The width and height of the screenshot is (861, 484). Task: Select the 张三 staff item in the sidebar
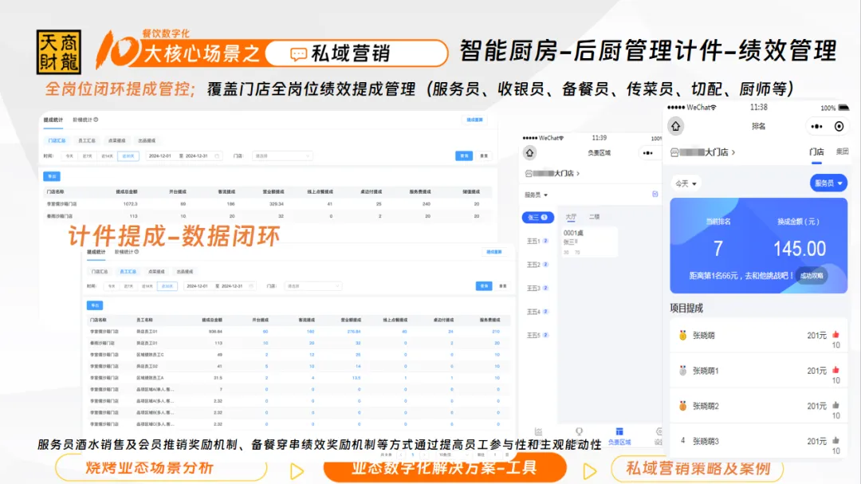(x=536, y=217)
